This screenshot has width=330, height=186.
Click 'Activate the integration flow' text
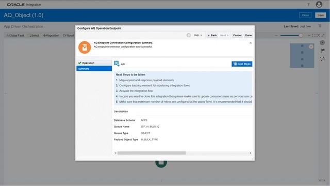click(136, 91)
